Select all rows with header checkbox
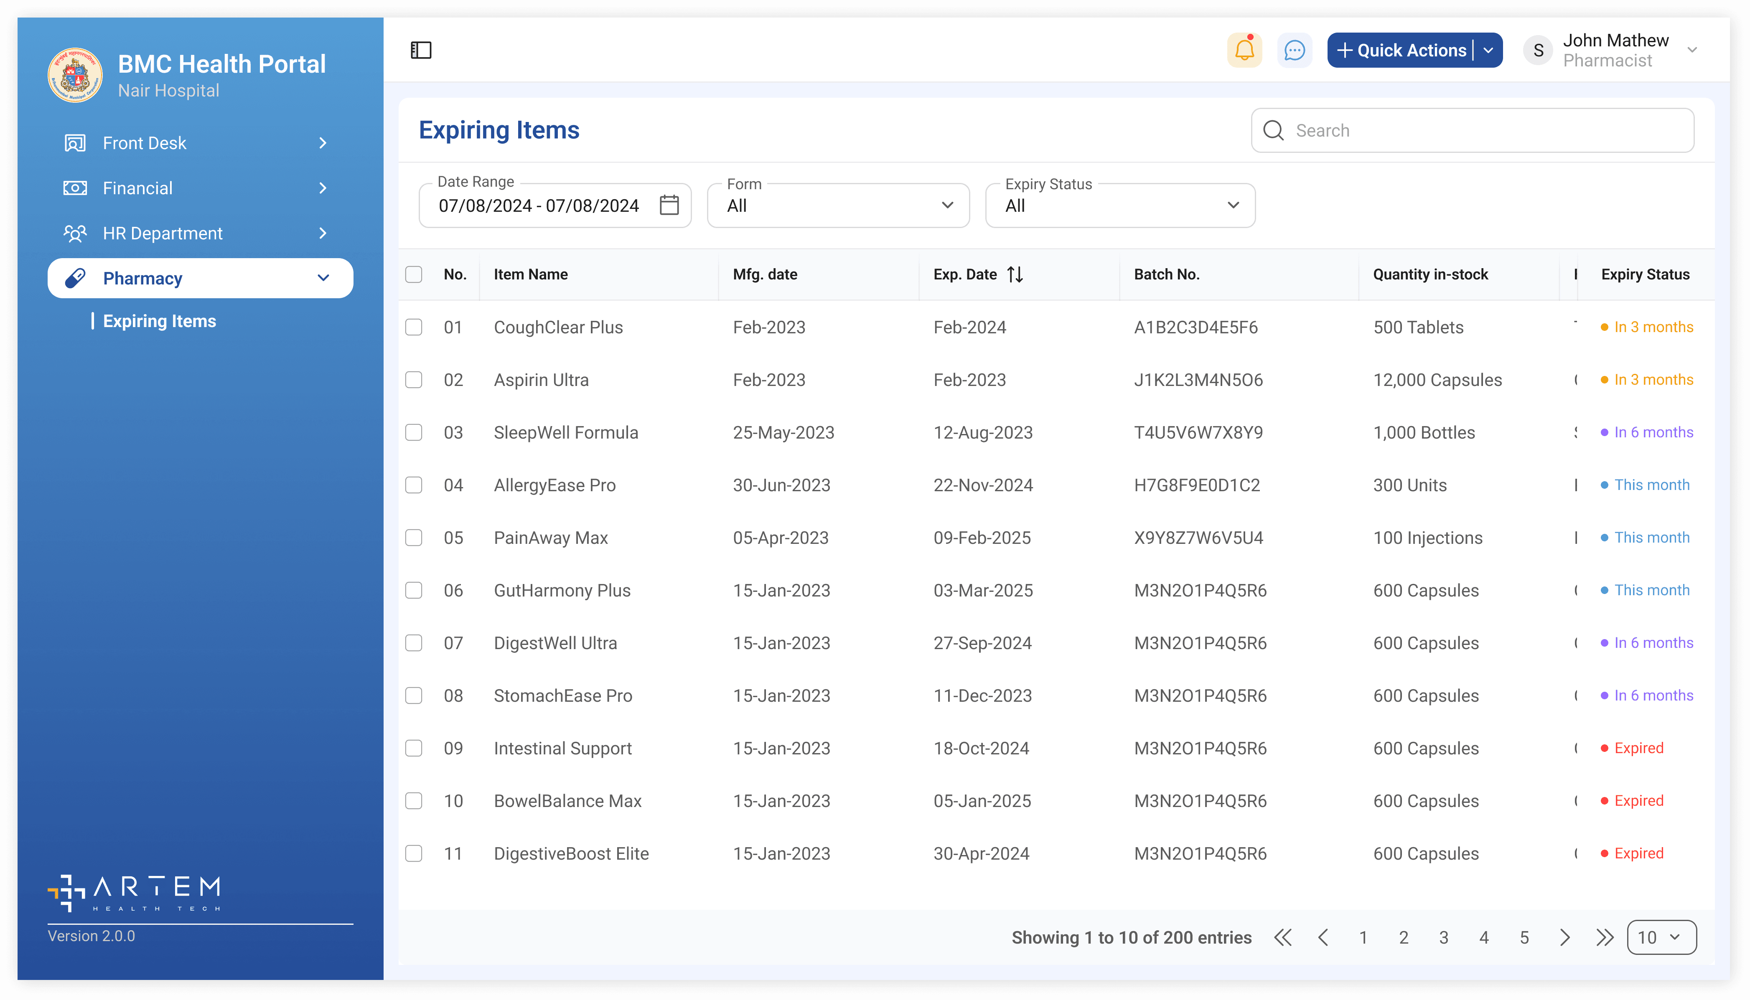1750x1000 pixels. 414,274
